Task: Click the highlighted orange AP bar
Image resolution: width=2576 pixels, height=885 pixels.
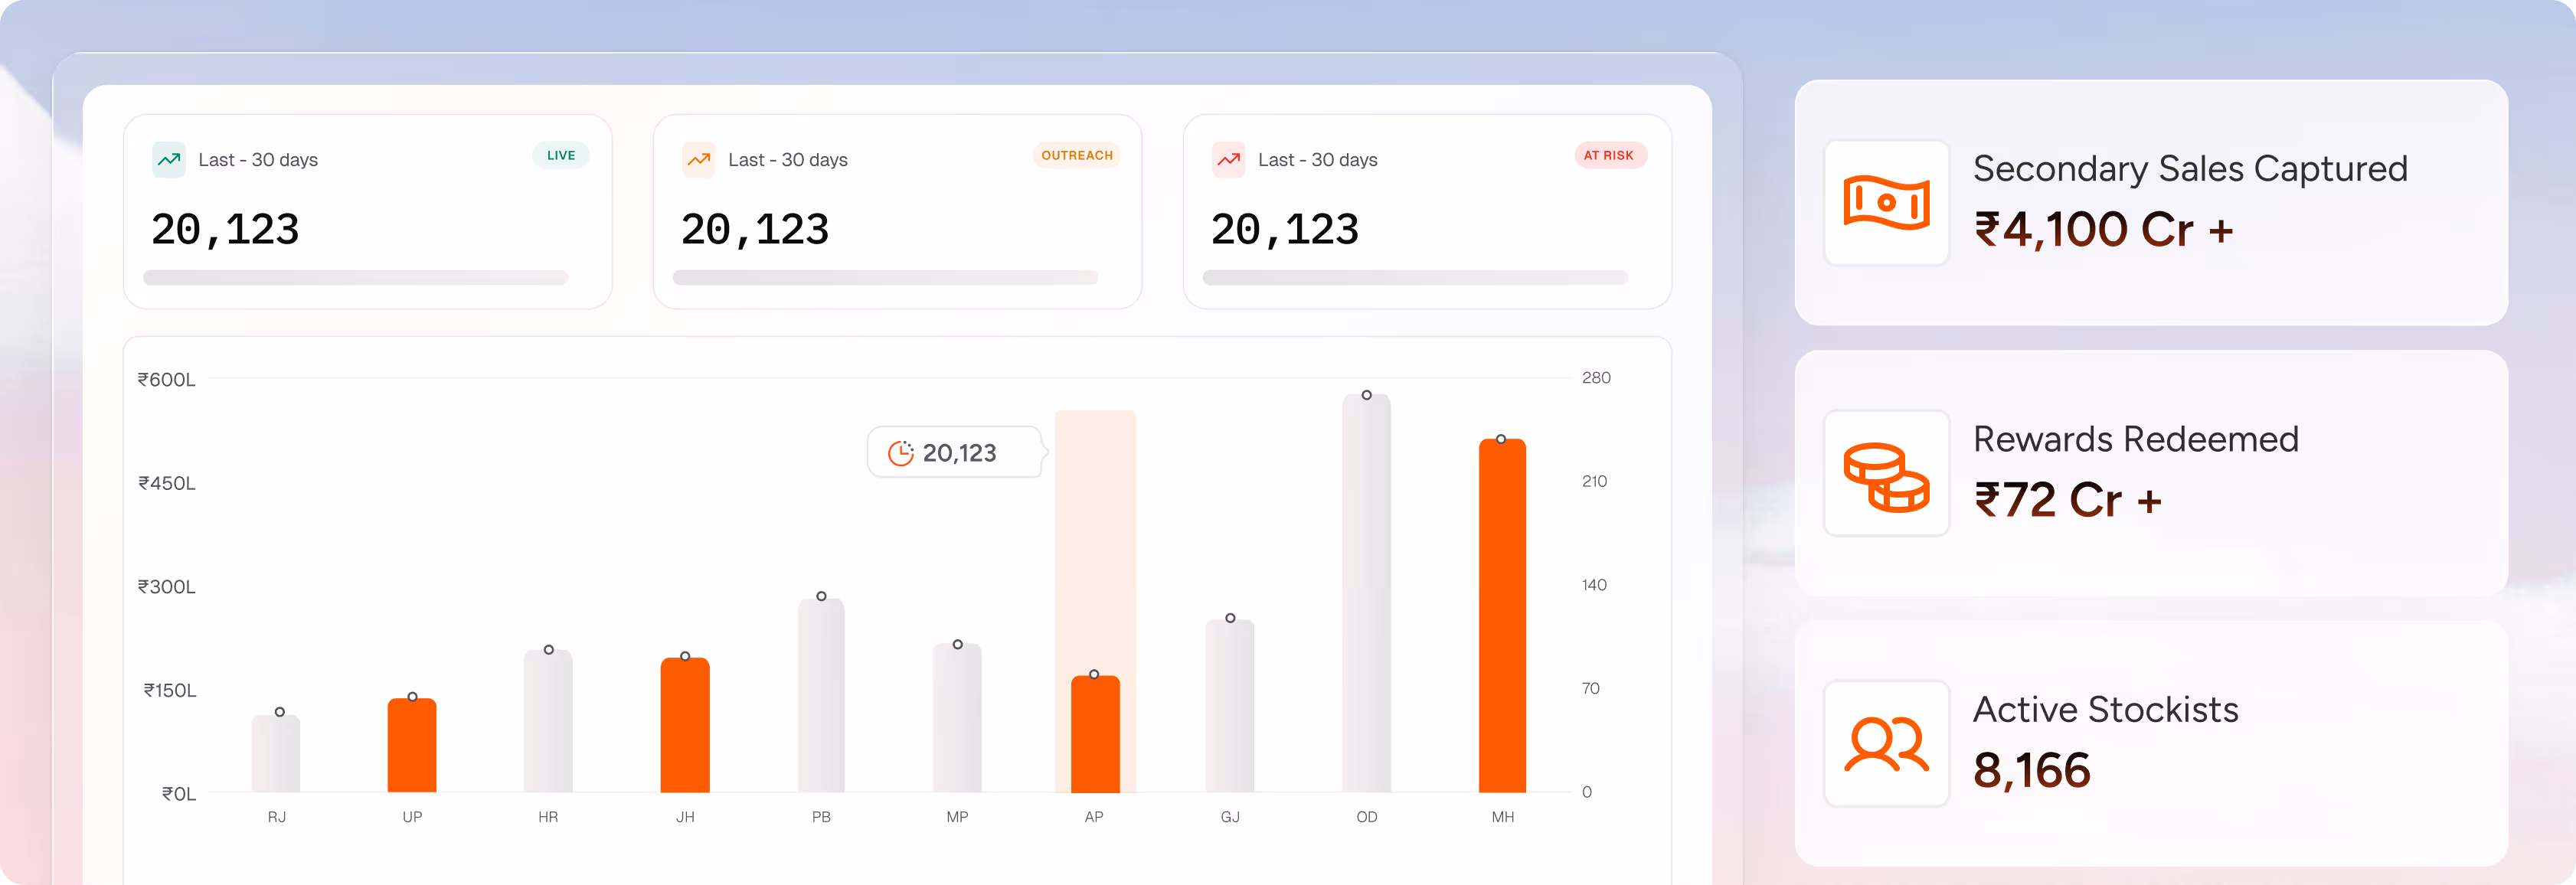Action: (1095, 734)
